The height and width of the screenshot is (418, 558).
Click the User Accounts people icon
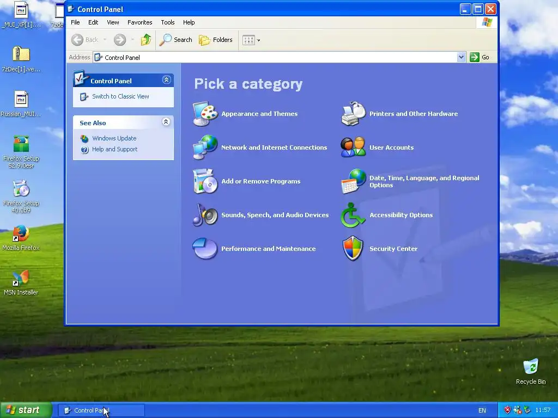click(353, 147)
